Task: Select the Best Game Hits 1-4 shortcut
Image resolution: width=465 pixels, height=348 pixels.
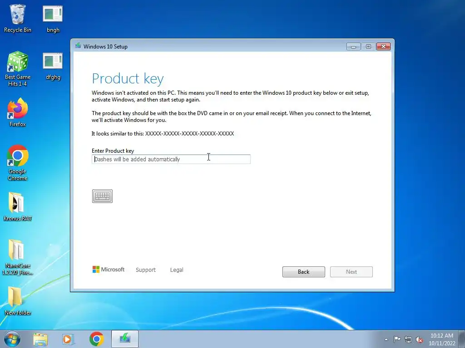Action: coord(18,69)
